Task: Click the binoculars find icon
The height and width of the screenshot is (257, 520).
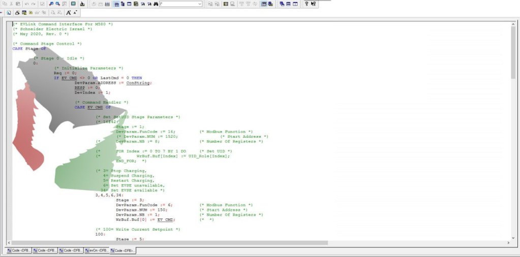Action: pyautogui.click(x=156, y=4)
